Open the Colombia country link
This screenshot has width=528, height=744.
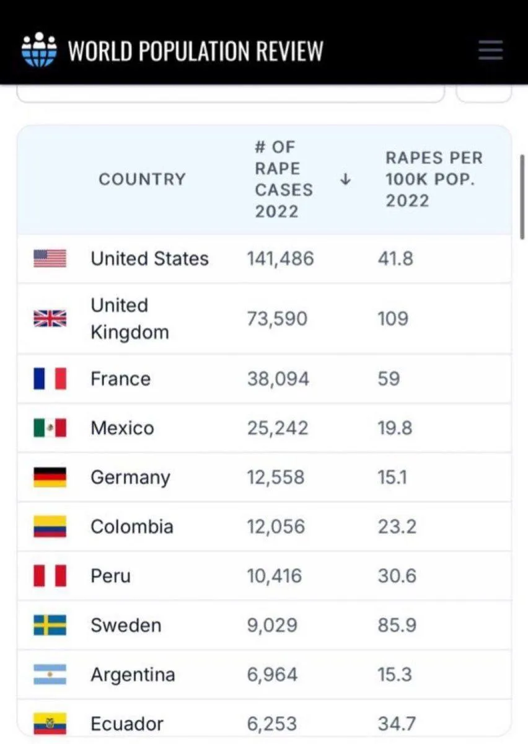click(x=131, y=527)
